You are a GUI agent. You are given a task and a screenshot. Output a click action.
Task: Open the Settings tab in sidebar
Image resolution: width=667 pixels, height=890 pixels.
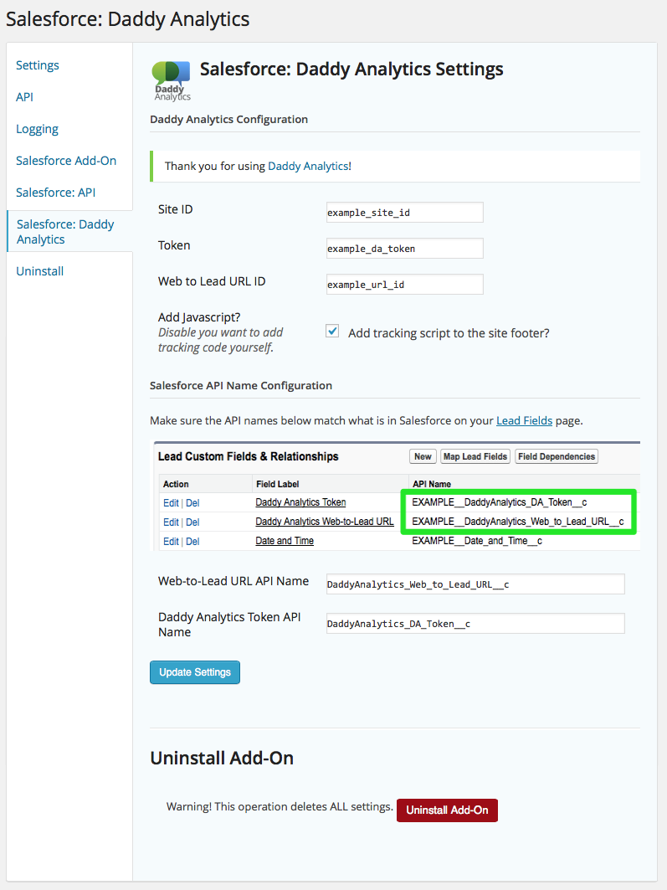point(38,65)
